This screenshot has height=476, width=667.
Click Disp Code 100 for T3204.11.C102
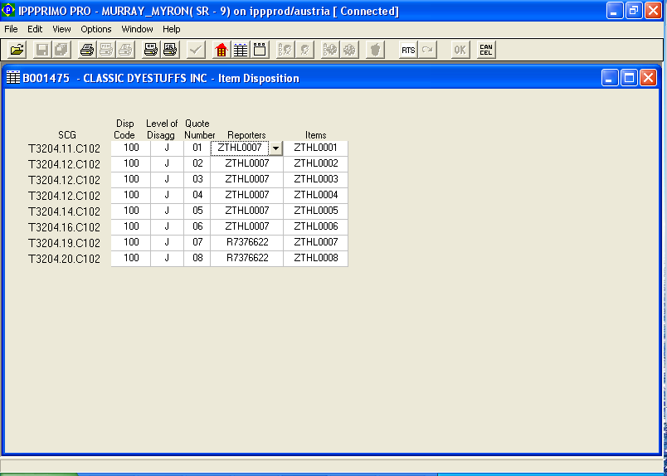131,148
